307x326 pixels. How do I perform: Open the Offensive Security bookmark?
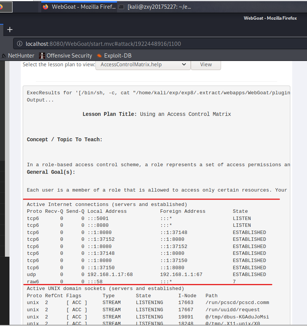click(65, 56)
